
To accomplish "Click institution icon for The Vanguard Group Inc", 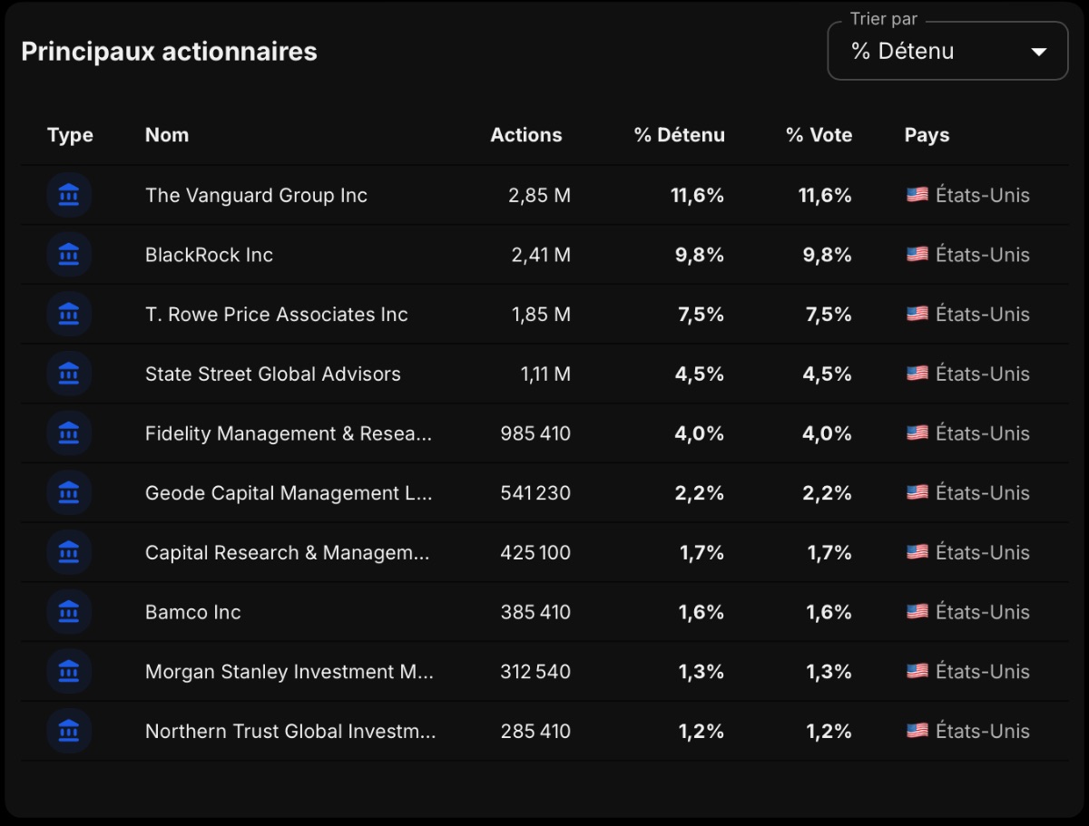I will pyautogui.click(x=69, y=195).
